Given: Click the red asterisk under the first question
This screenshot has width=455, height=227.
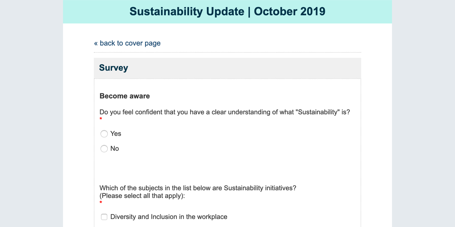Looking at the screenshot, I should point(101,119).
